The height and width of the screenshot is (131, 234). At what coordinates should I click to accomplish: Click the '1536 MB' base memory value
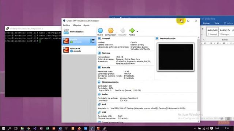coord(120,57)
